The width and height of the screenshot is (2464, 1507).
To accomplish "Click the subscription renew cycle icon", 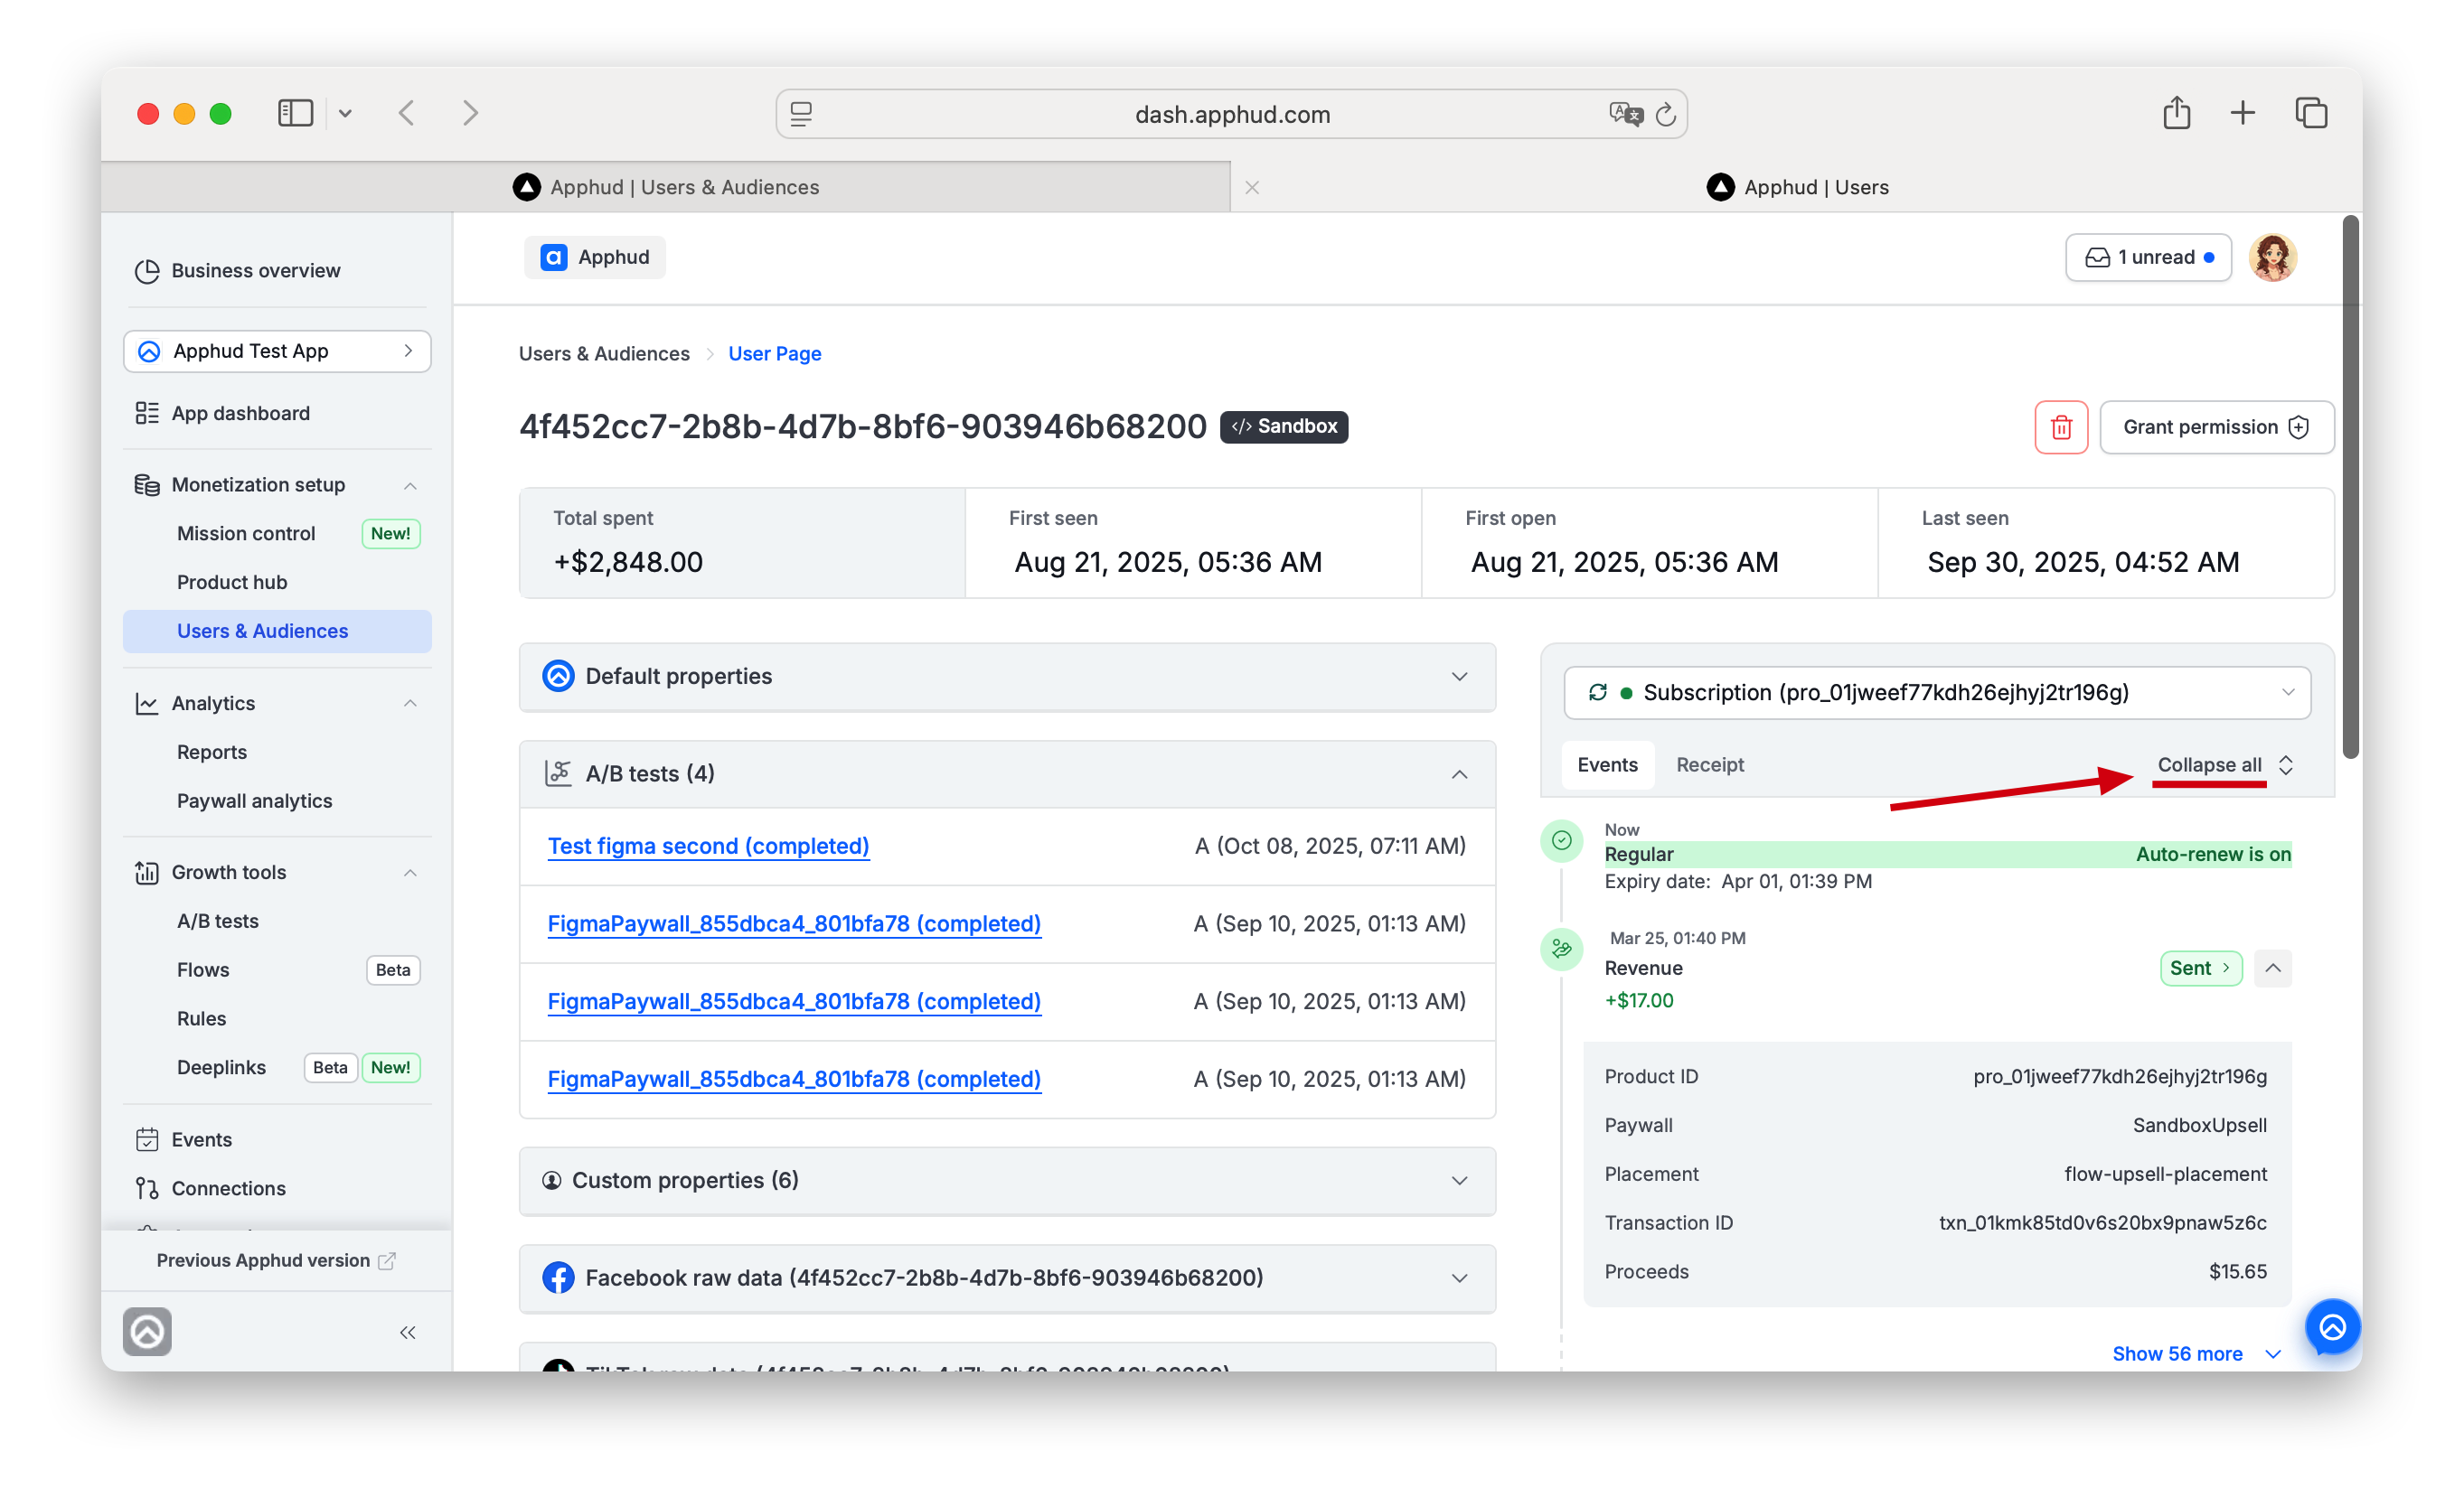I will point(1597,693).
